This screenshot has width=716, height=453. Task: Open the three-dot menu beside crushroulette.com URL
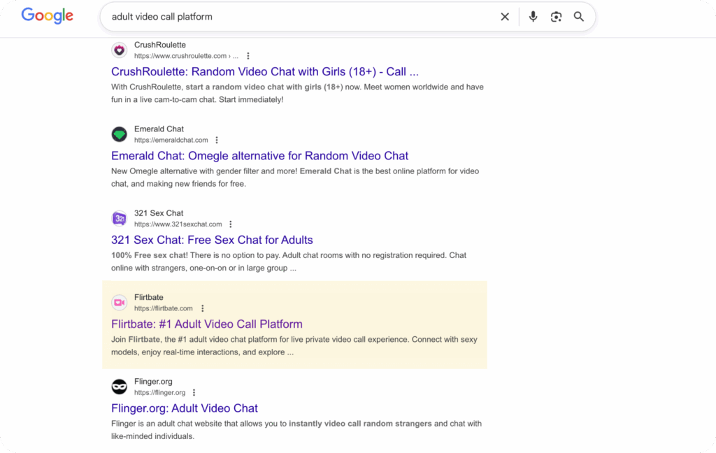coord(248,56)
